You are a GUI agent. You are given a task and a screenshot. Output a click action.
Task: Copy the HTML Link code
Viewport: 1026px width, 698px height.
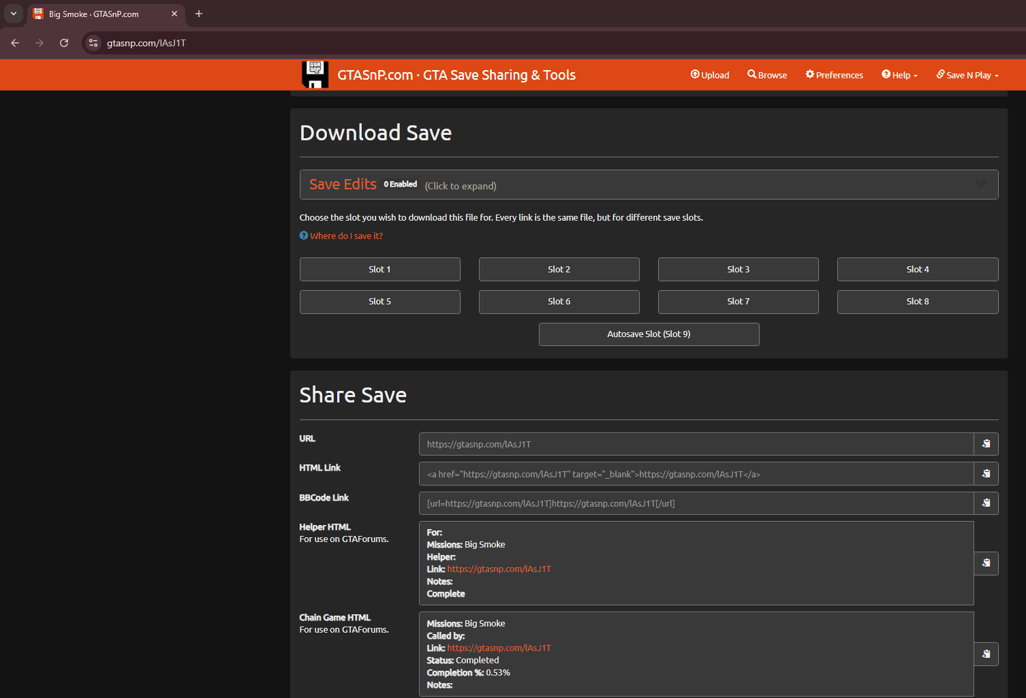pyautogui.click(x=986, y=474)
